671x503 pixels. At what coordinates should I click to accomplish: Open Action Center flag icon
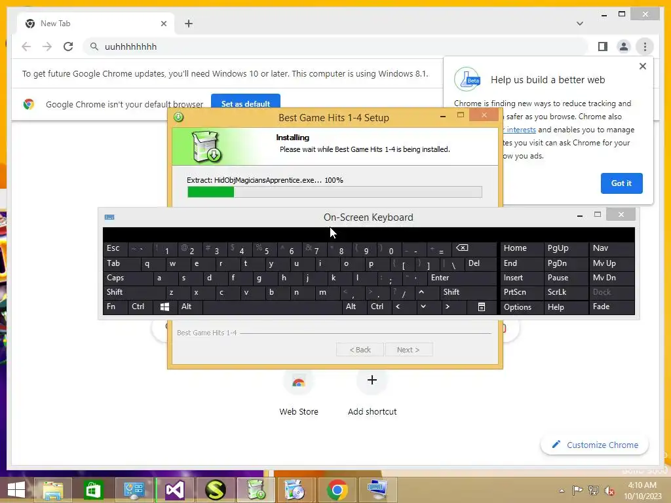[577, 491]
